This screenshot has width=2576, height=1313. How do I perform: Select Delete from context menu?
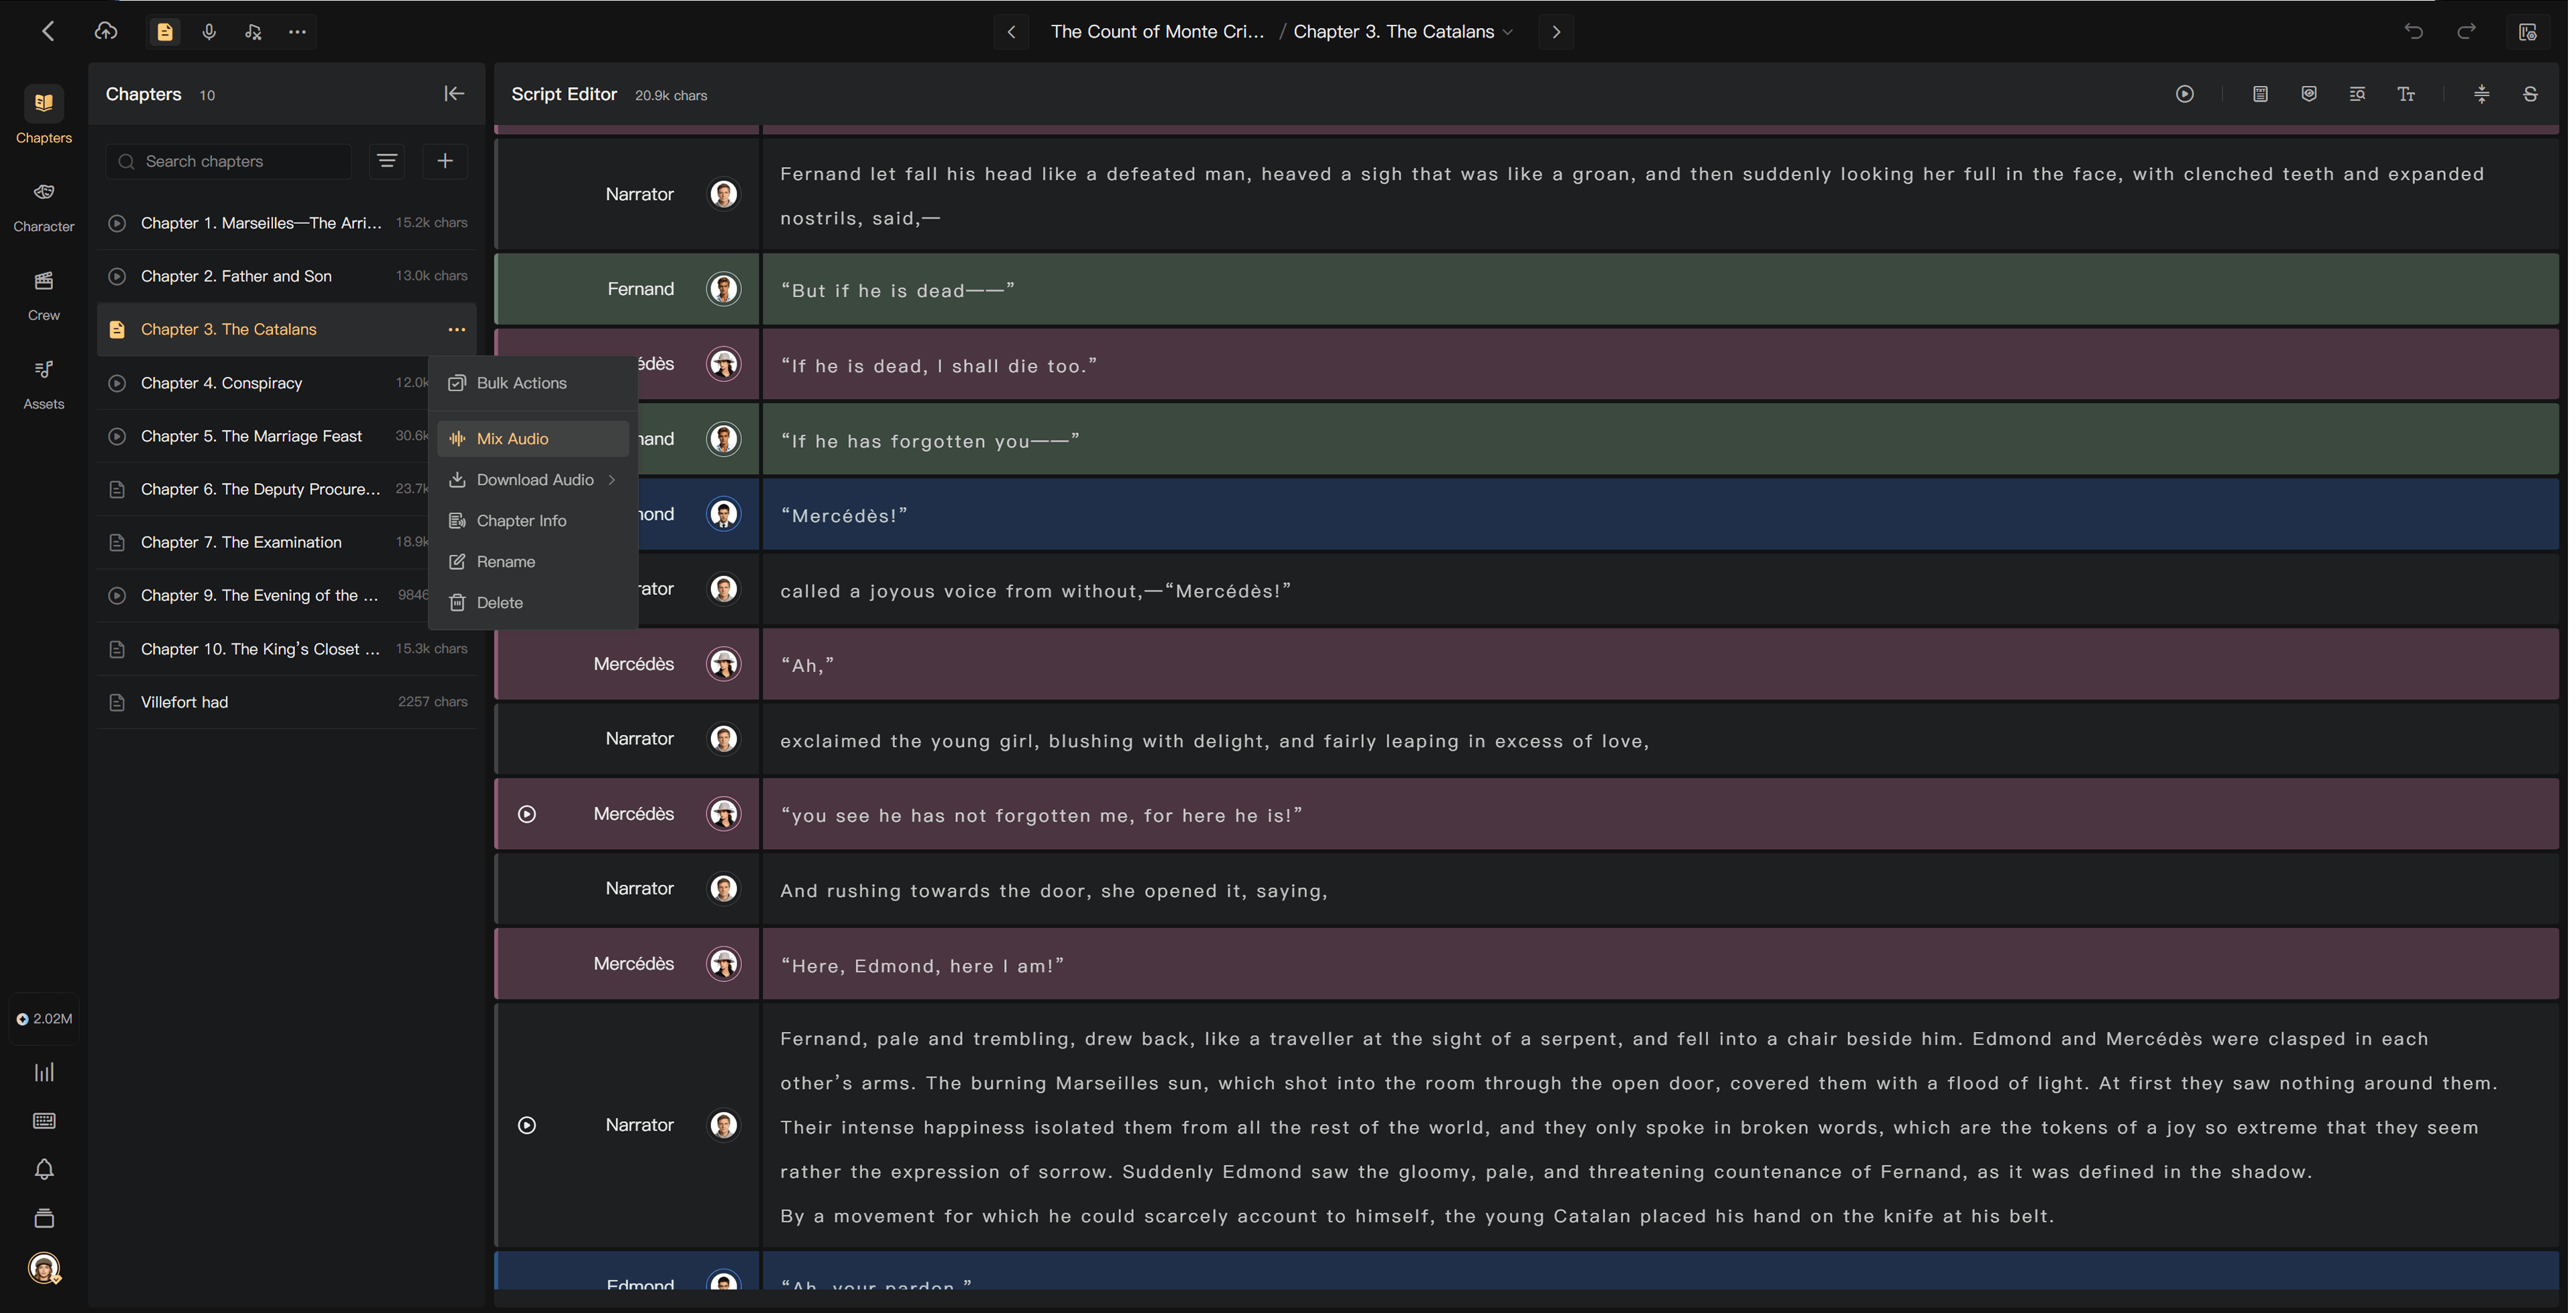[533, 603]
